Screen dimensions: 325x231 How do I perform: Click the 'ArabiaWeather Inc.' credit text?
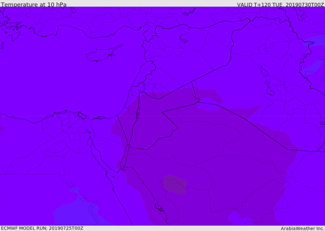[302, 228]
